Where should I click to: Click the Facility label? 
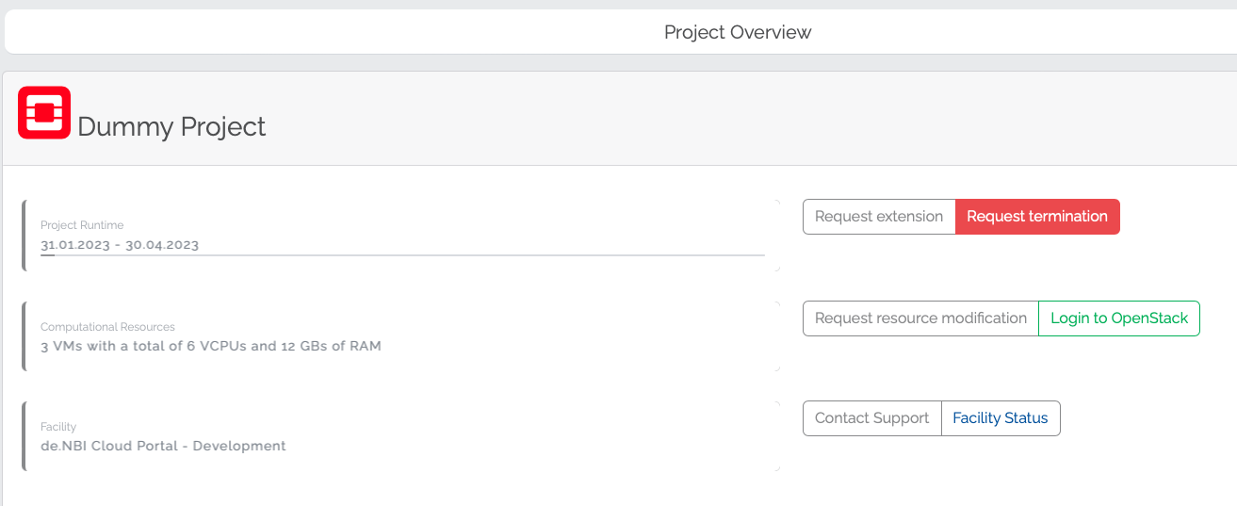tap(58, 427)
